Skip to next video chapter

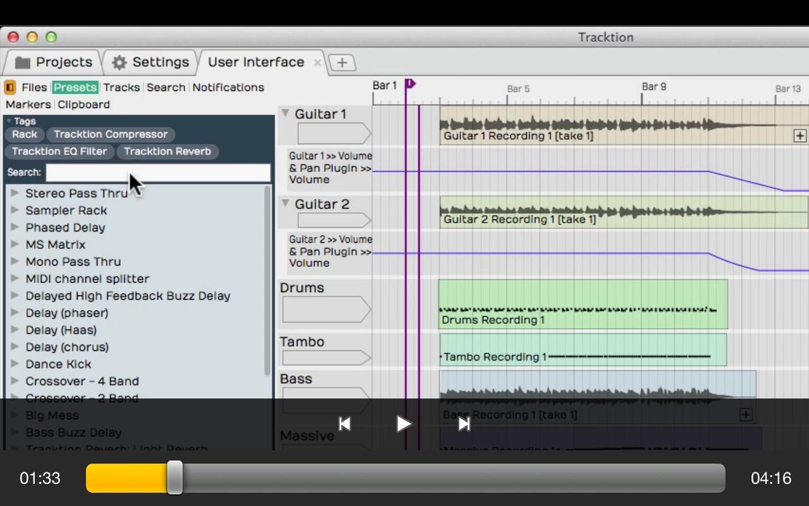pos(464,424)
